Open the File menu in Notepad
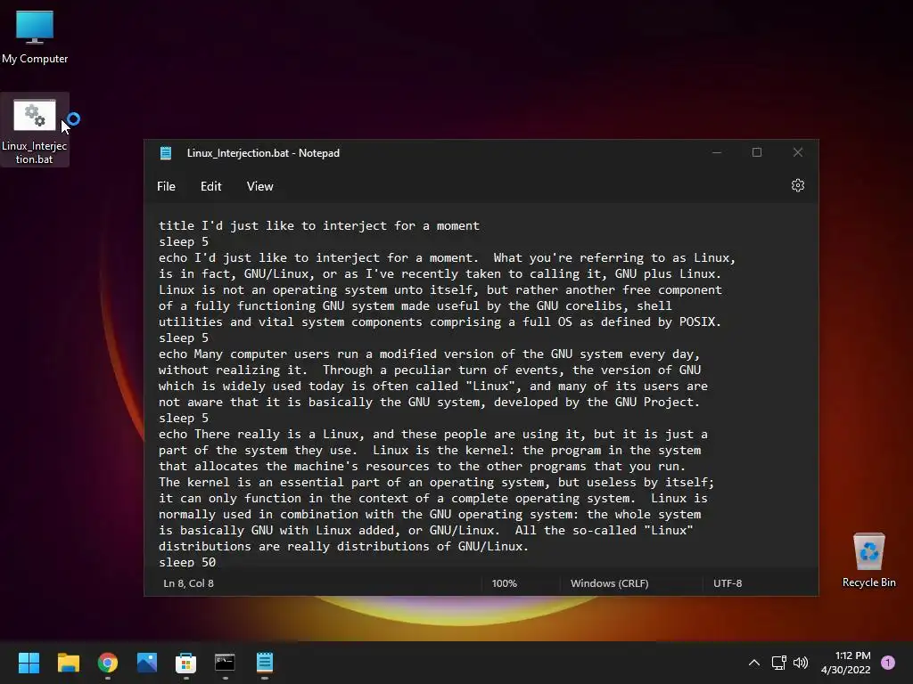The height and width of the screenshot is (684, 913). click(x=166, y=186)
